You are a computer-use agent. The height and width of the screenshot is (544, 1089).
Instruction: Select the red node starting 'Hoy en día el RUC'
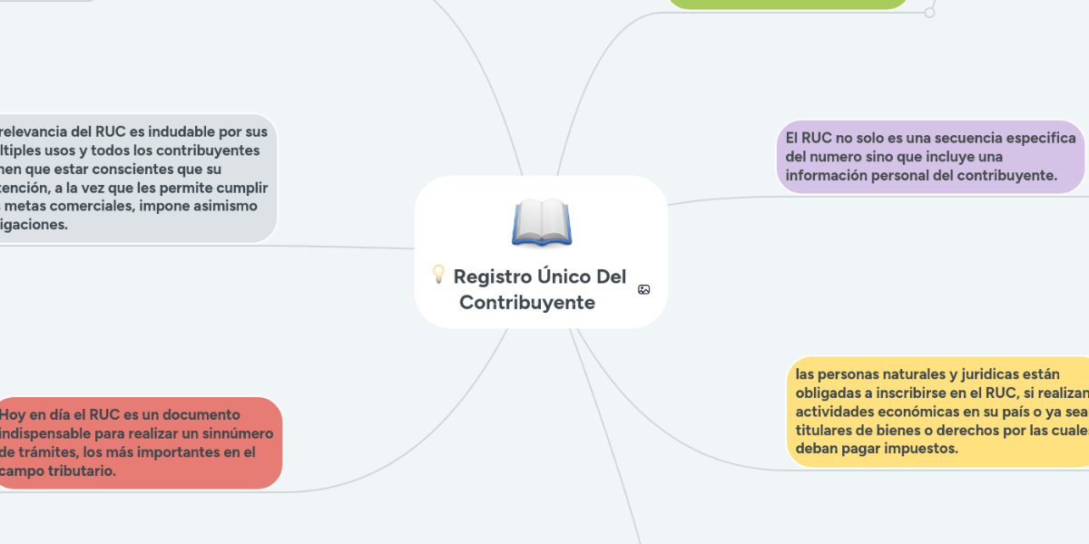(x=138, y=443)
